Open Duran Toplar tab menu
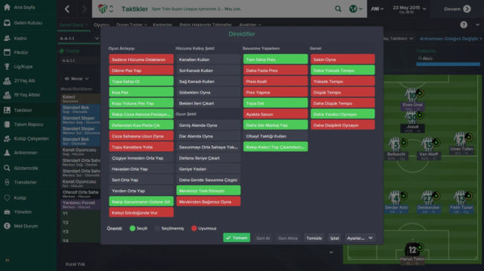This screenshot has width=484, height=271. 132,25
